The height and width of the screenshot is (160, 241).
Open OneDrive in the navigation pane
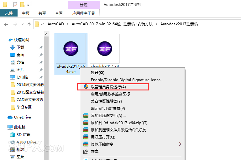coord(23,117)
